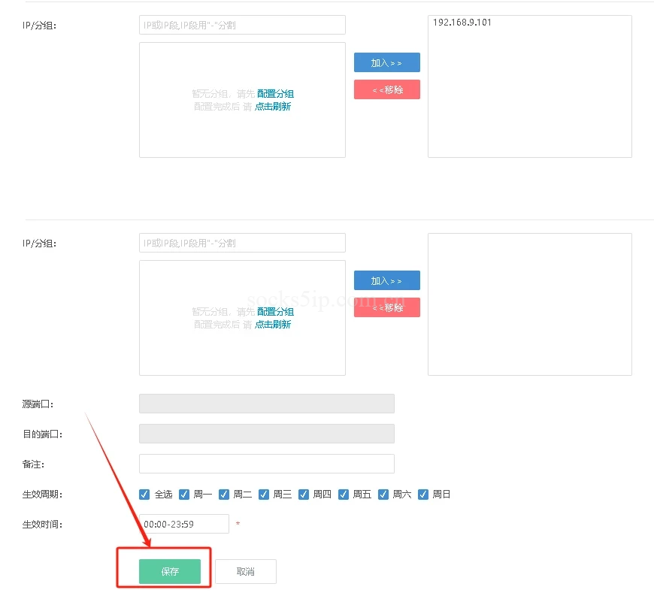Focus the 备注 remark input field
Screen dimensions: 654x602
(x=266, y=464)
